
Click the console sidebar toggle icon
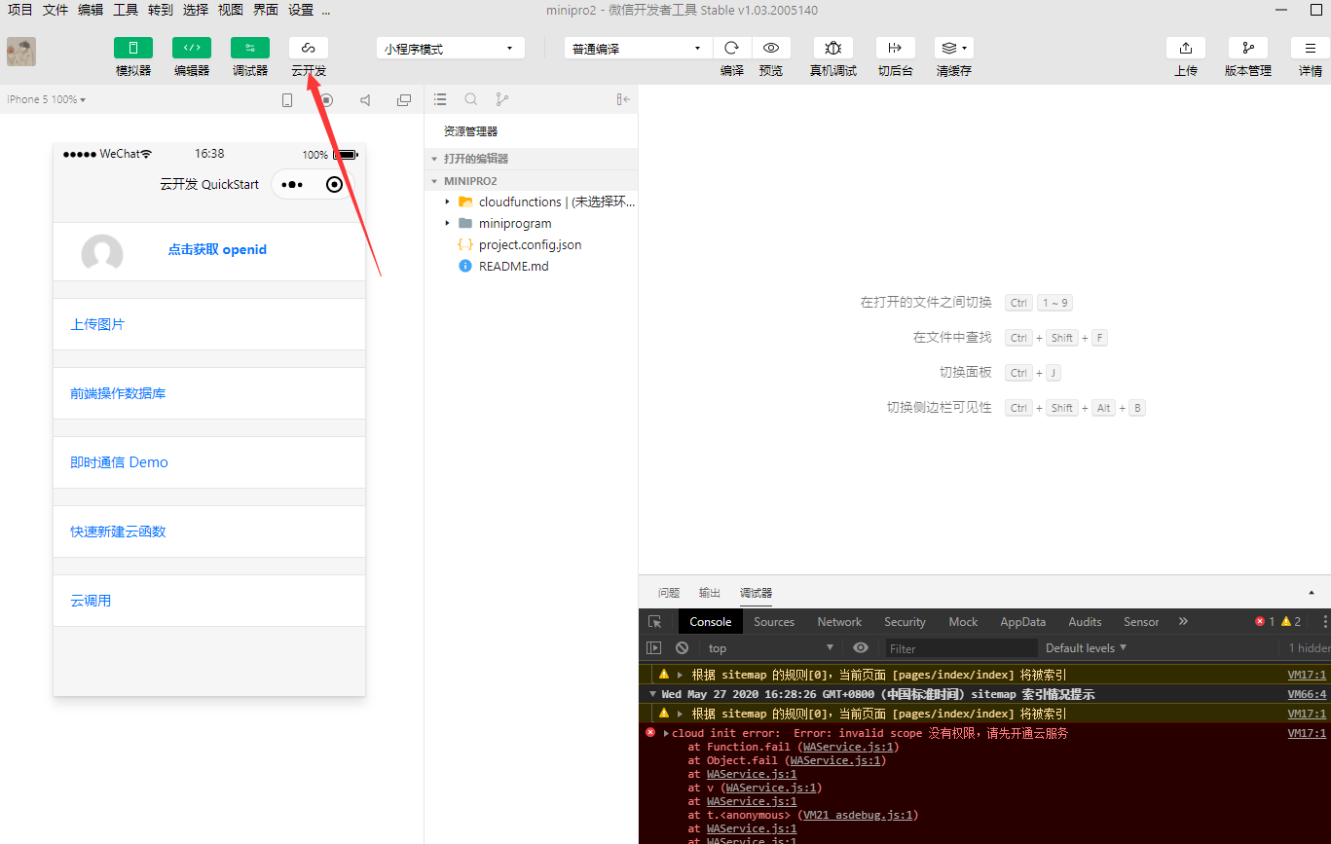pos(654,647)
